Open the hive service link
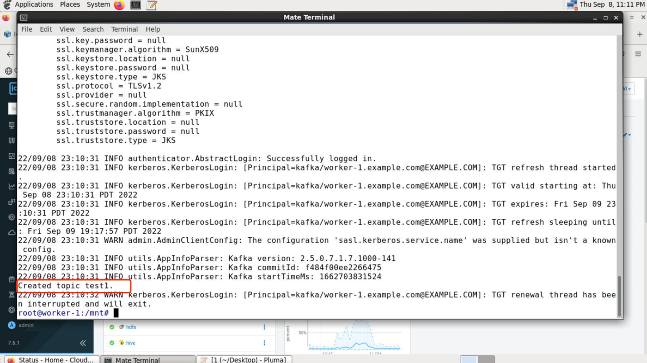Viewport: 647px width, 363px height. (130, 343)
